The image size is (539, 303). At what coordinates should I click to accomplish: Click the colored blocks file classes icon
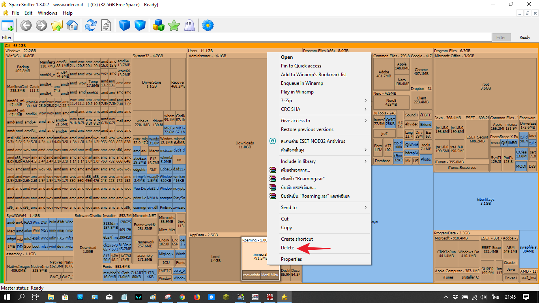(159, 26)
